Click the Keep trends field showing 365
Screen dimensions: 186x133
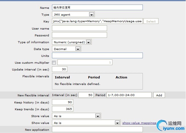(x=62, y=109)
